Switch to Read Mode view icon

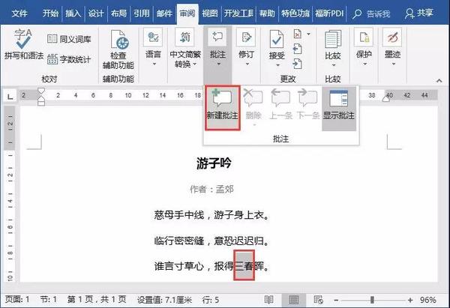tap(268, 300)
